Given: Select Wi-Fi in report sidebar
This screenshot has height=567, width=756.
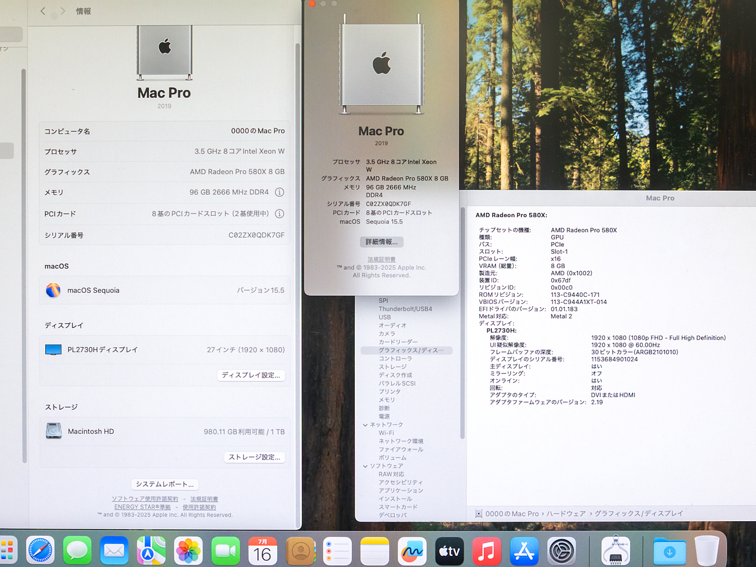Looking at the screenshot, I should pos(386,433).
